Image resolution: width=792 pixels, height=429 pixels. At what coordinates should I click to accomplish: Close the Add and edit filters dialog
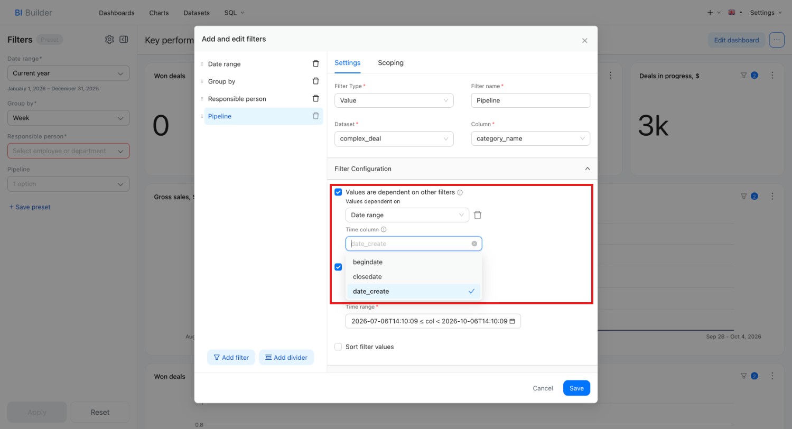[584, 41]
